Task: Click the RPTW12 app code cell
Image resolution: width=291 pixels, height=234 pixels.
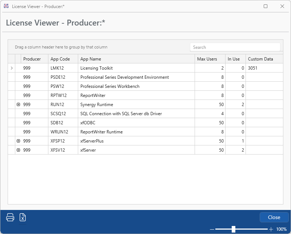Action: [63, 95]
